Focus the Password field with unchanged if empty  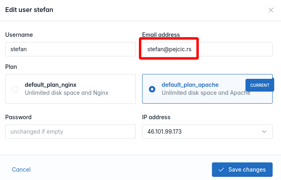tap(70, 132)
